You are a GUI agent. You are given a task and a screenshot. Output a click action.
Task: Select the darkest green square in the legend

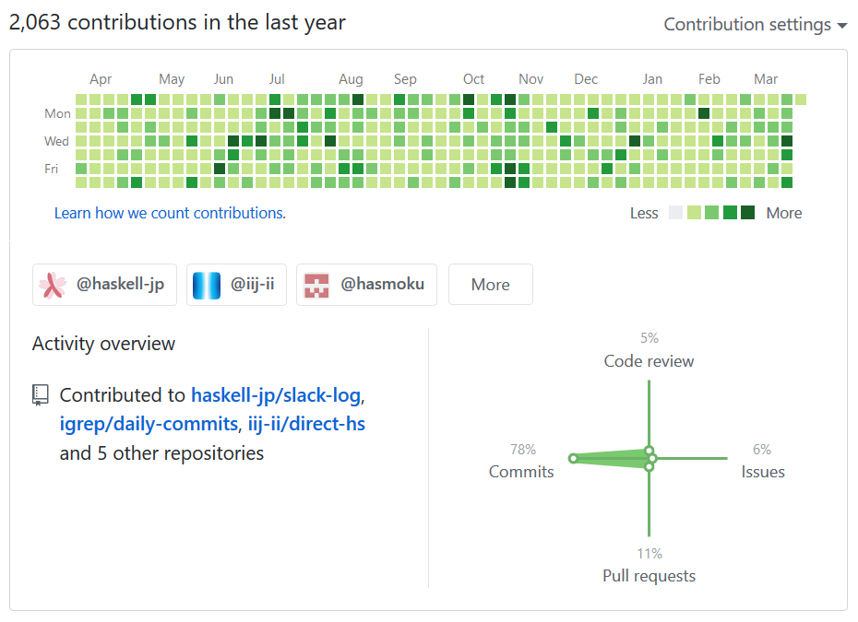pyautogui.click(x=749, y=212)
